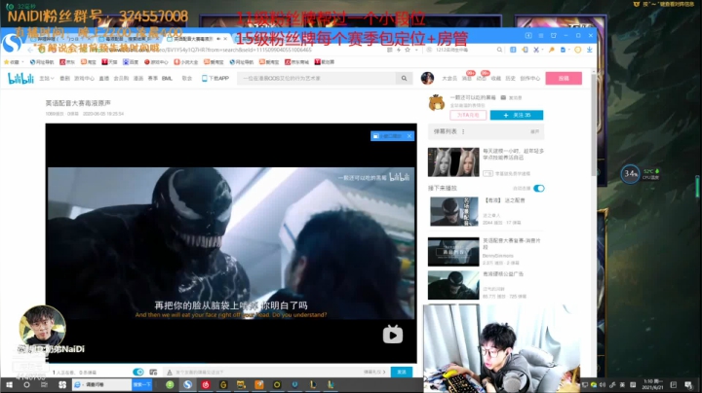Click the blue mini-window button on player

pos(388,136)
